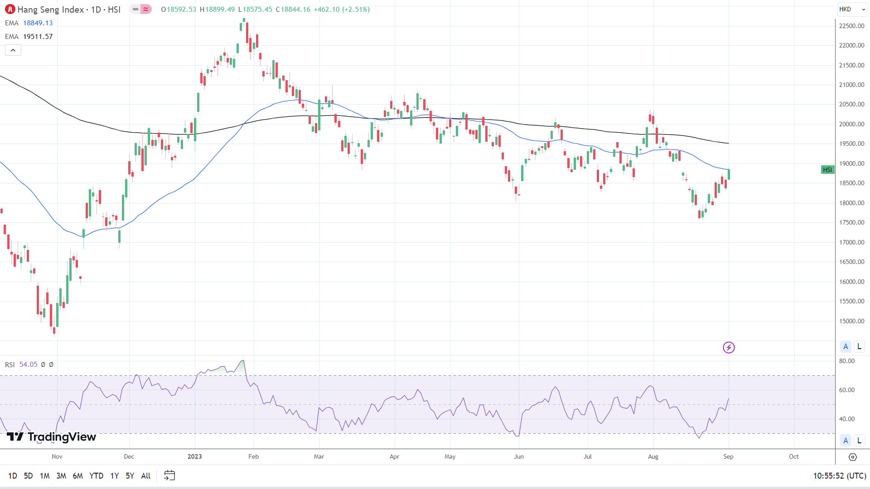Open the go-to-date calendar icon
This screenshot has width=870, height=489.
coord(169,475)
